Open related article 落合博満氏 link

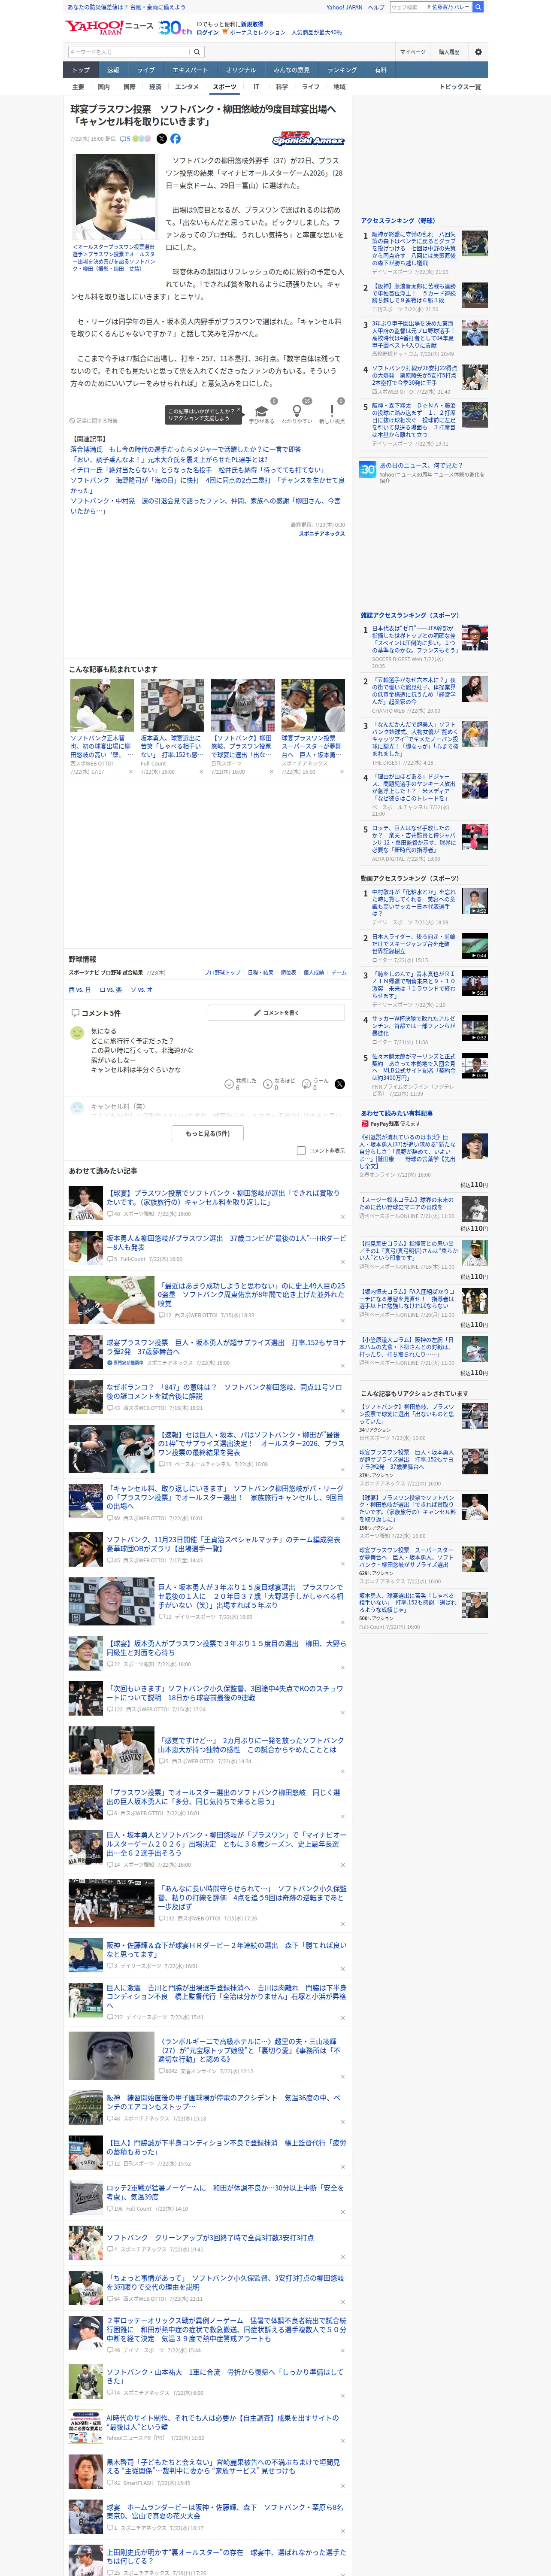tap(185, 450)
